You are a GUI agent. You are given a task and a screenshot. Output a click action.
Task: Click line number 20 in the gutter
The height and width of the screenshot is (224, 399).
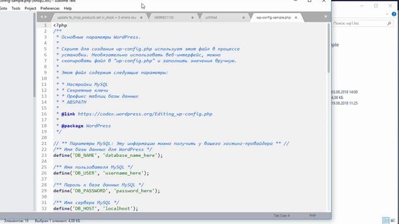(x=44, y=138)
